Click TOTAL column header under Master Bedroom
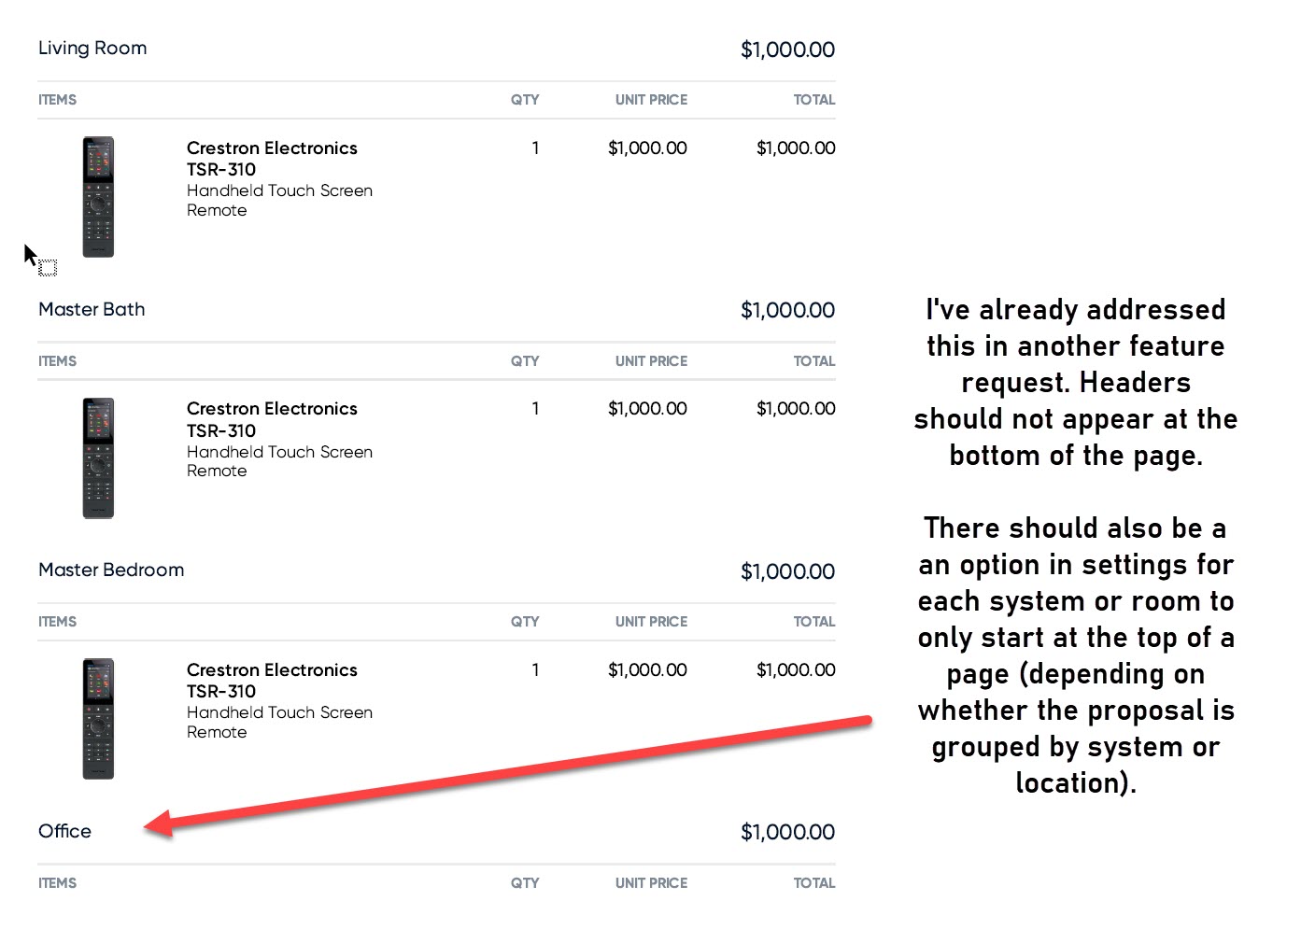1301x943 pixels. 814,622
